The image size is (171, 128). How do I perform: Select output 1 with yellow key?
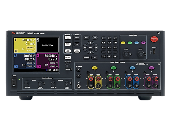click(123, 43)
